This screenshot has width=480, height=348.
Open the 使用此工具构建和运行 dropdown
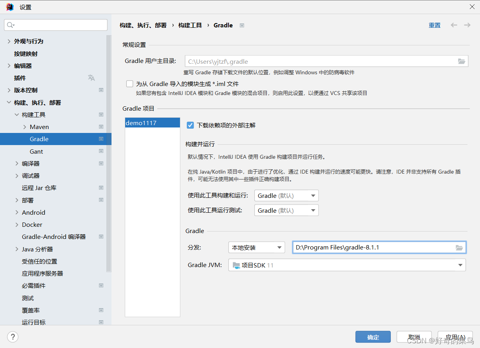pyautogui.click(x=286, y=196)
